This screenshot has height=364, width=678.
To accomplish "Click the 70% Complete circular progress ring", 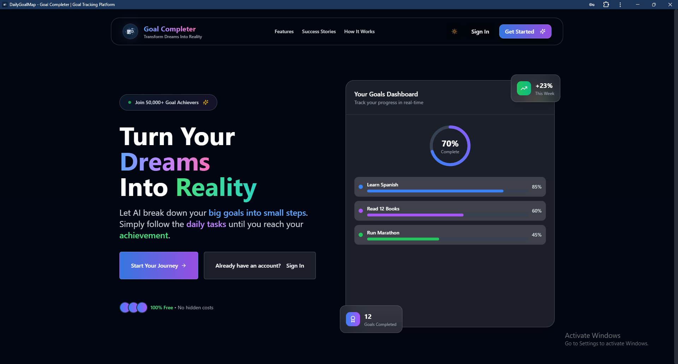I will tap(450, 146).
